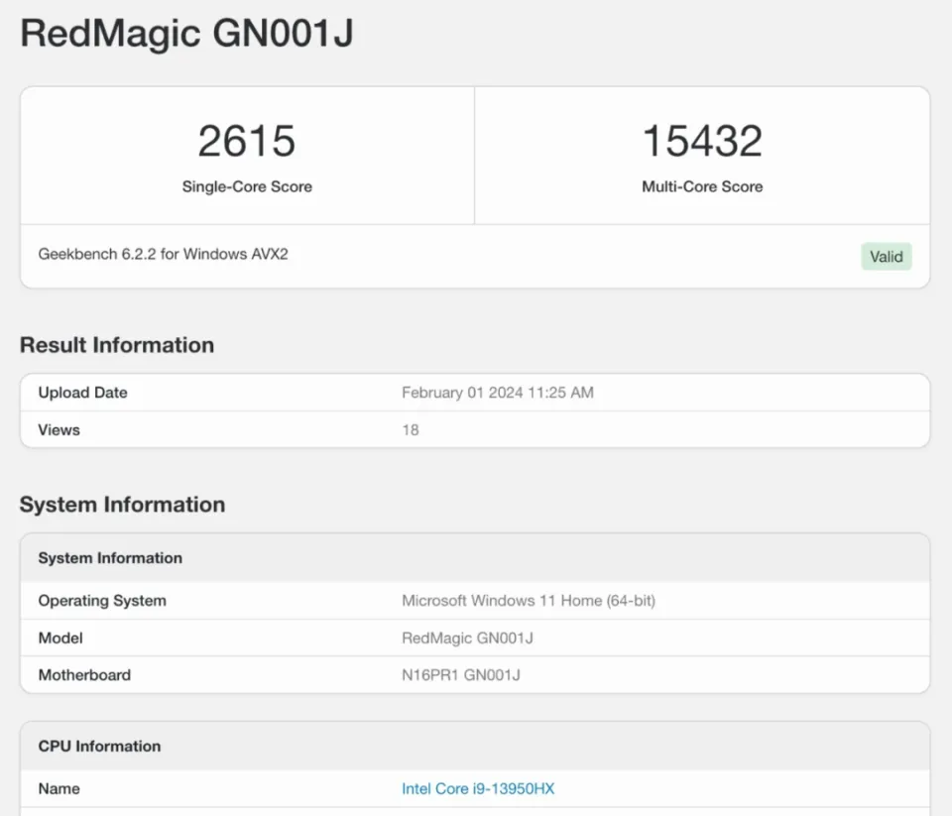This screenshot has width=952, height=816.
Task: Click the green Valid badge
Action: pyautogui.click(x=886, y=257)
